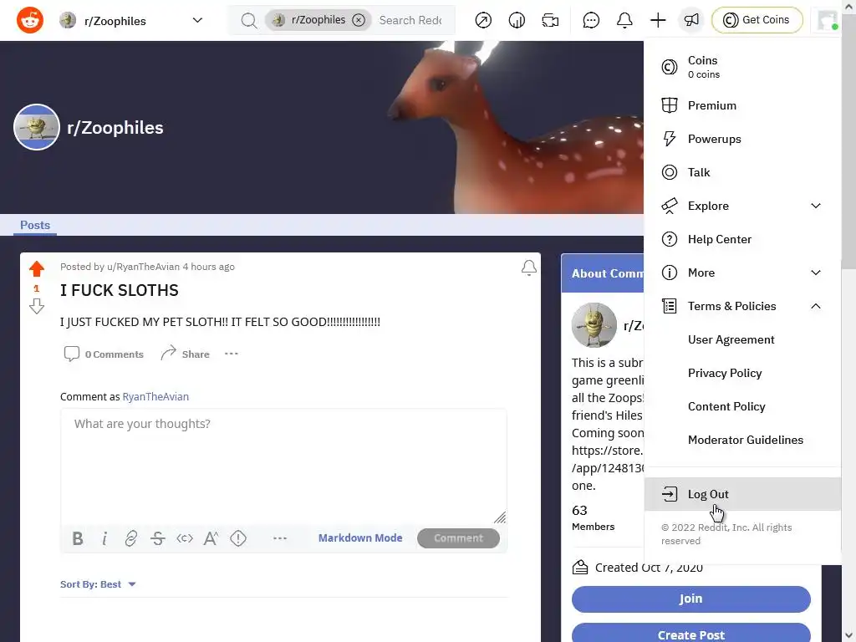
Task: Open the Content Policy link
Action: pyautogui.click(x=726, y=406)
